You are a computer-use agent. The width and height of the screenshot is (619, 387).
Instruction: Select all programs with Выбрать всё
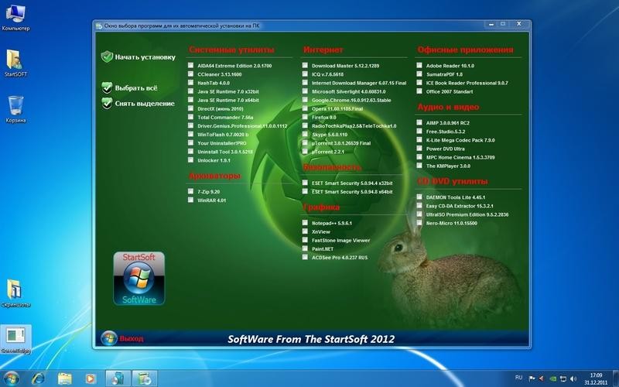point(136,87)
